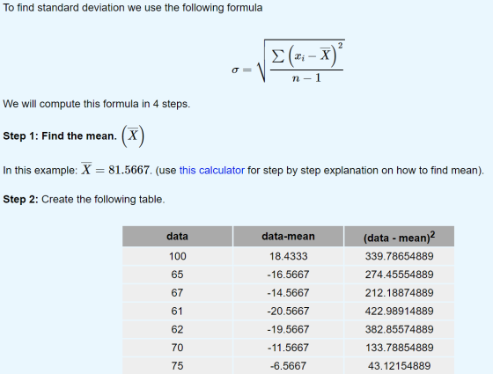
Task: Click data cell showing 67
Action: click(x=177, y=292)
